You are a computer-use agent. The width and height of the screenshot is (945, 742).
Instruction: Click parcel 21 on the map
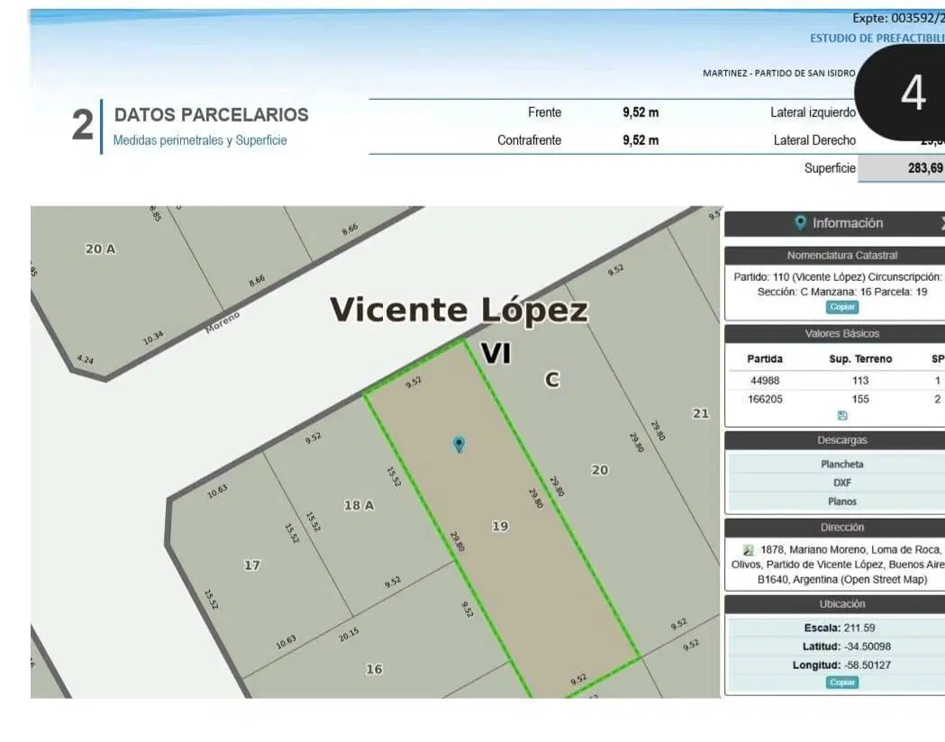pyautogui.click(x=700, y=413)
